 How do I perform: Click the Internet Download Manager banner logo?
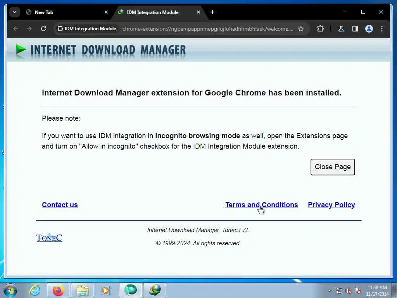coord(100,50)
